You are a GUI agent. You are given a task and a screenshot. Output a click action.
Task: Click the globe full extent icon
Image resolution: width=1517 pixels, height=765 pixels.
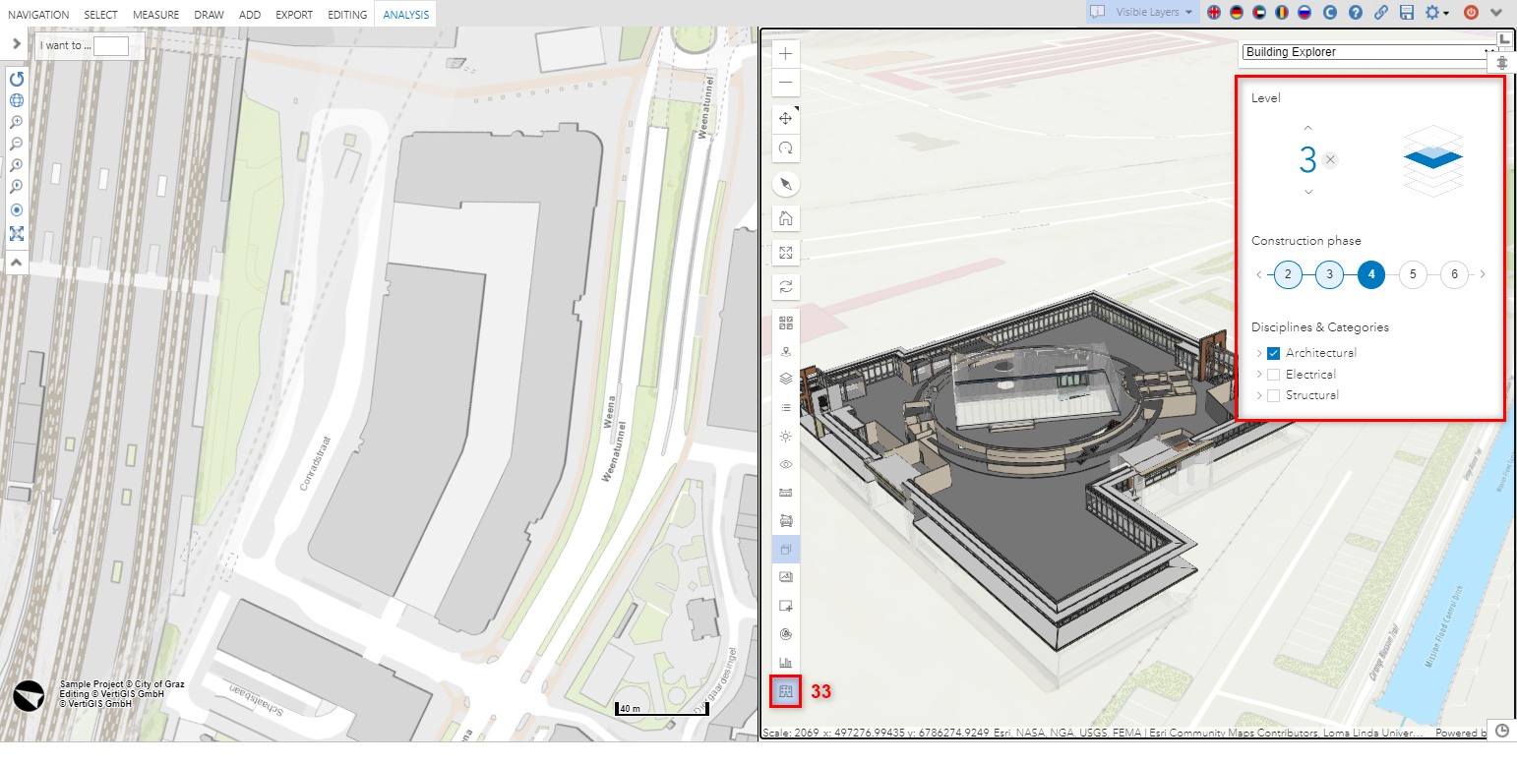(x=17, y=100)
